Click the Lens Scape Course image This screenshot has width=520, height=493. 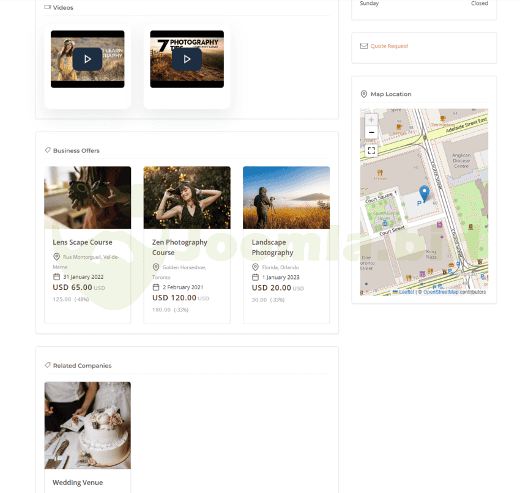pyautogui.click(x=87, y=198)
